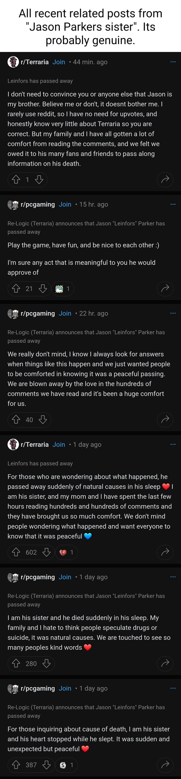Screen dimensions: 181x779
Task: Click the share arrow on the 602-upvote post
Action: click(x=165, y=552)
